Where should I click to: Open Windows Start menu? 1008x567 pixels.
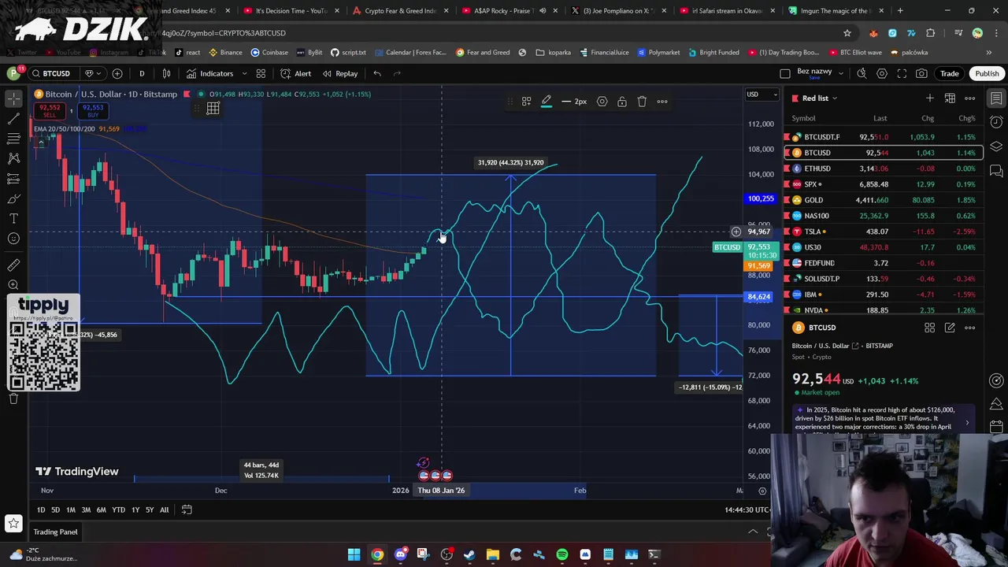[354, 554]
